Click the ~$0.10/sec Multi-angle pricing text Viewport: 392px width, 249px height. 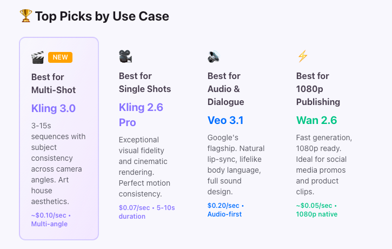point(52,219)
